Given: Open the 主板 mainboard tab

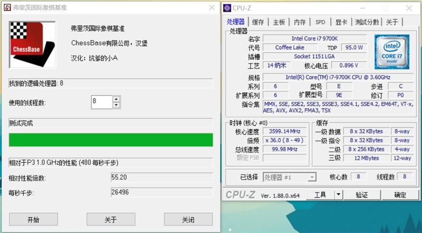Looking at the screenshot, I should tap(279, 22).
